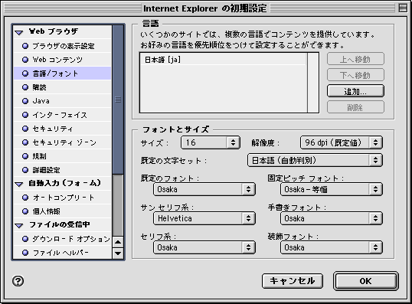Select ダウンロード オプション item
Image resolution: width=412 pixels, height=304 pixels.
point(63,239)
